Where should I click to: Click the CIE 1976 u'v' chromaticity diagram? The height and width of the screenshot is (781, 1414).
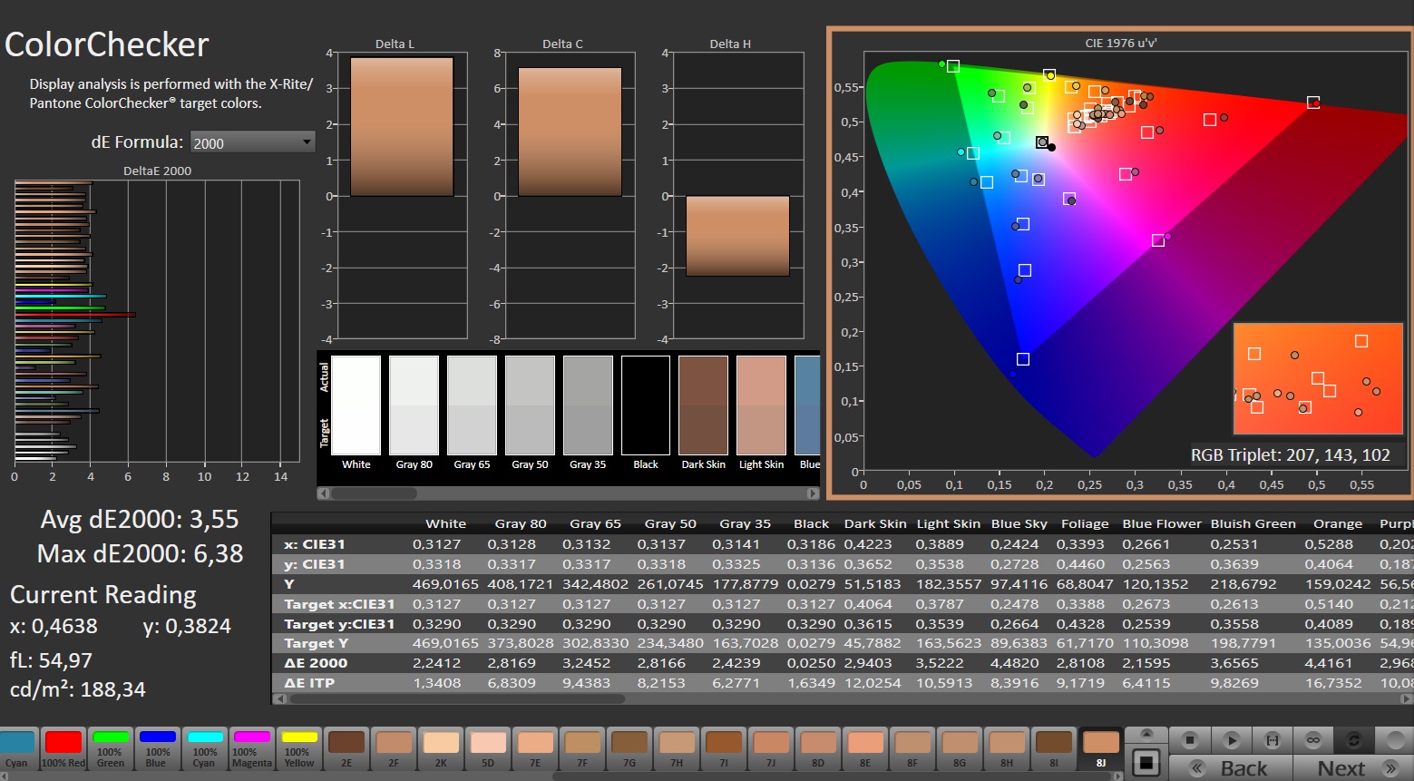1120,263
